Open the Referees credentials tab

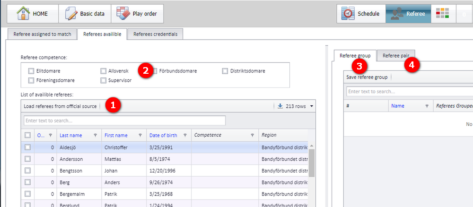pyautogui.click(x=155, y=34)
